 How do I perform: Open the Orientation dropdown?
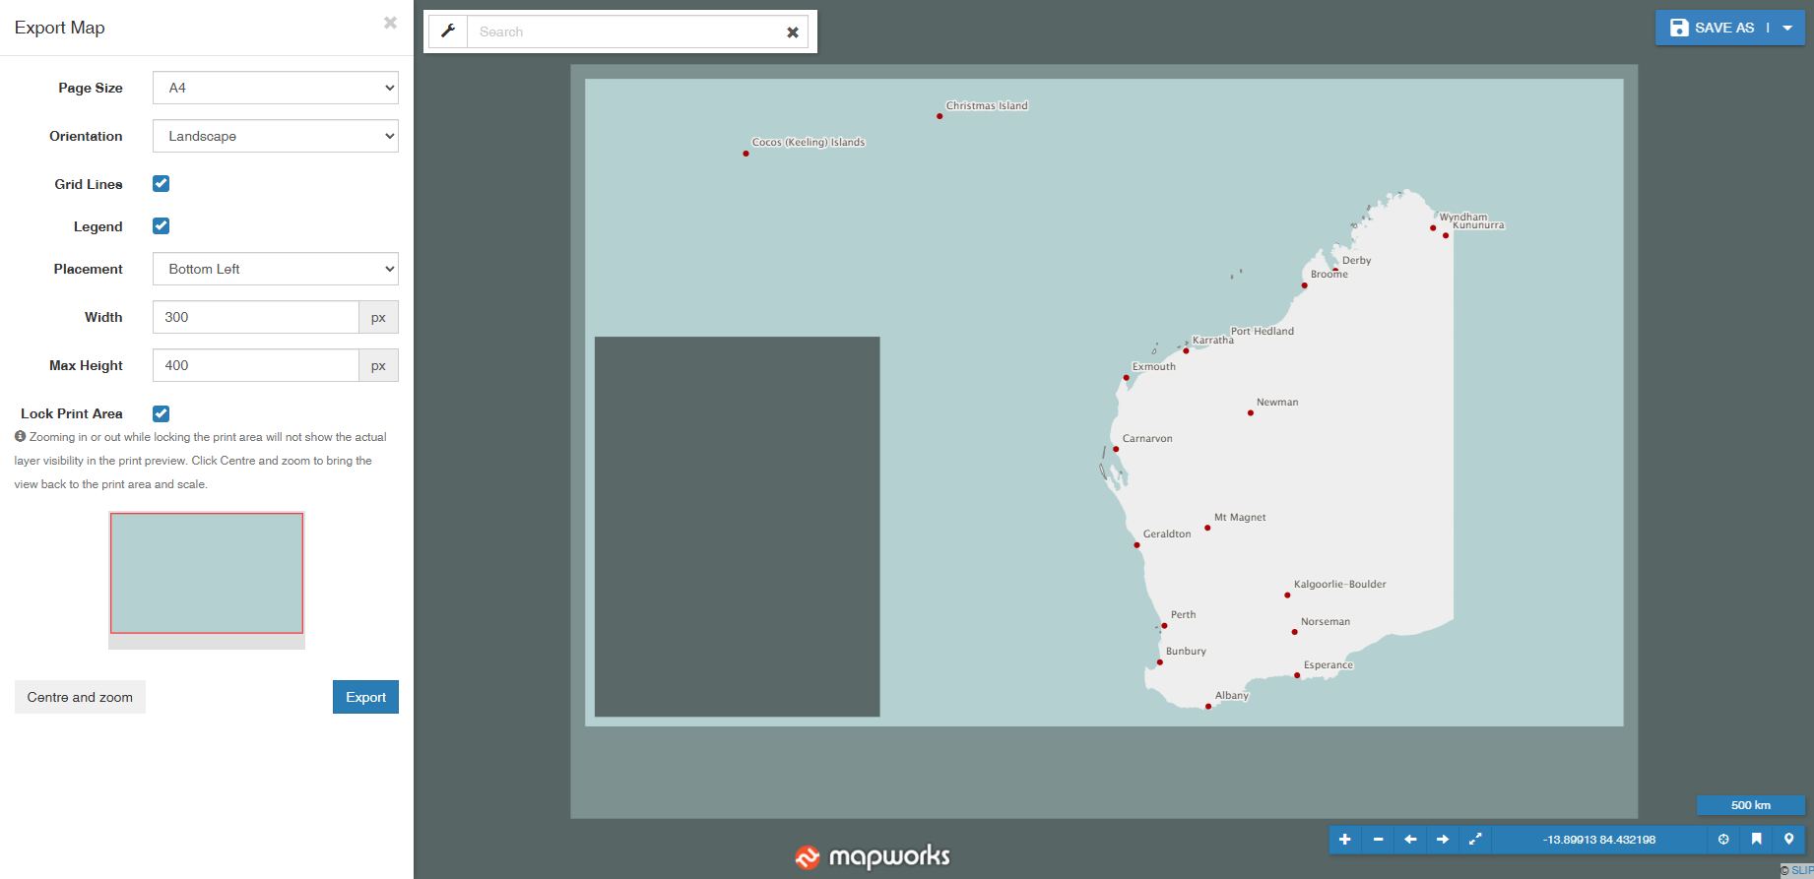tap(276, 136)
